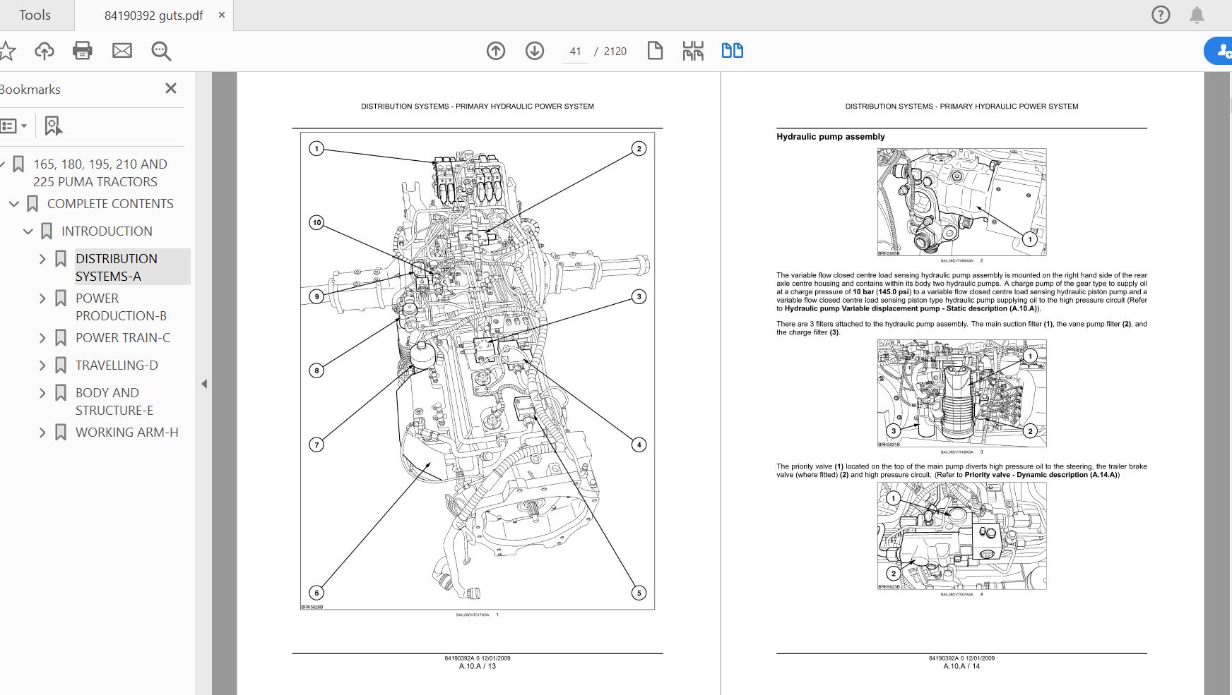Viewport: 1232px width, 695px height.
Task: Toggle fit-to-page scrolling view icon
Action: pyautogui.click(x=693, y=51)
